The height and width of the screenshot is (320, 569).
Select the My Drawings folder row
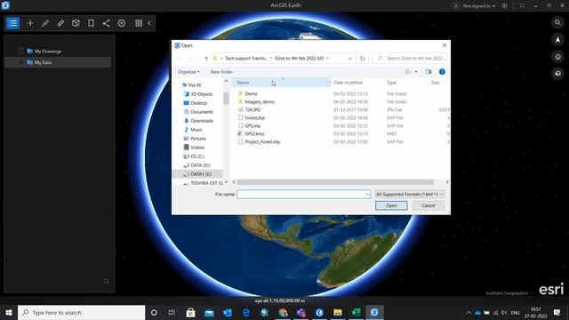pyautogui.click(x=58, y=52)
